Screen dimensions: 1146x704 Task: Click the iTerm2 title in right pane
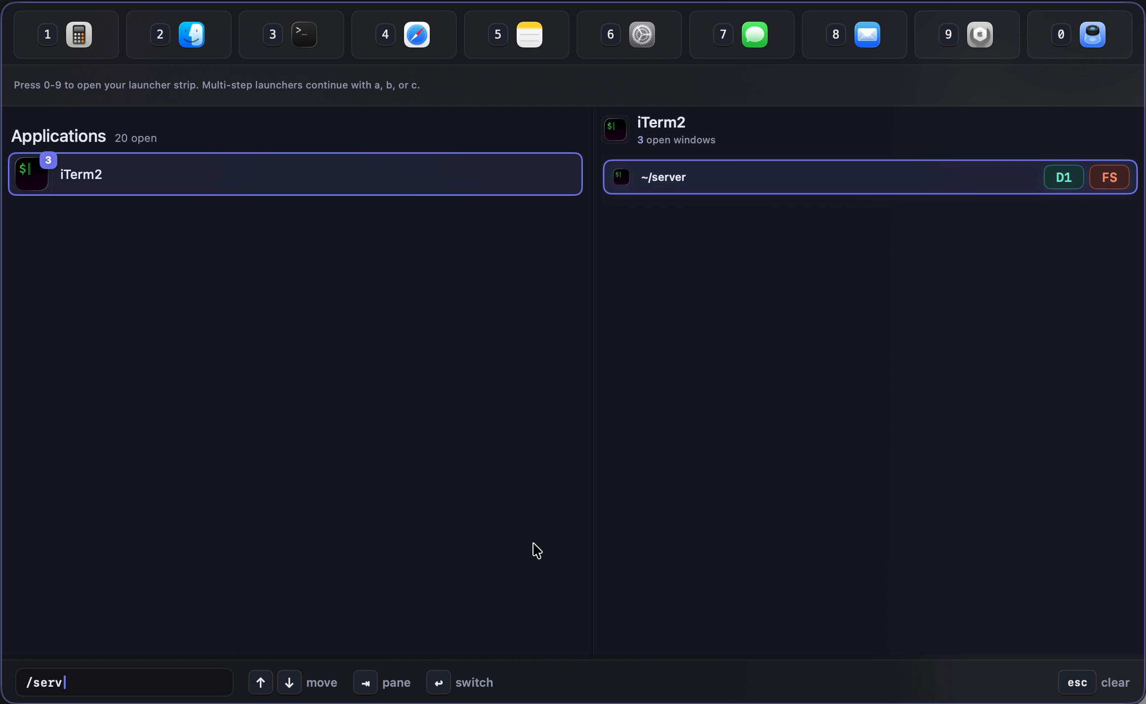pyautogui.click(x=661, y=122)
